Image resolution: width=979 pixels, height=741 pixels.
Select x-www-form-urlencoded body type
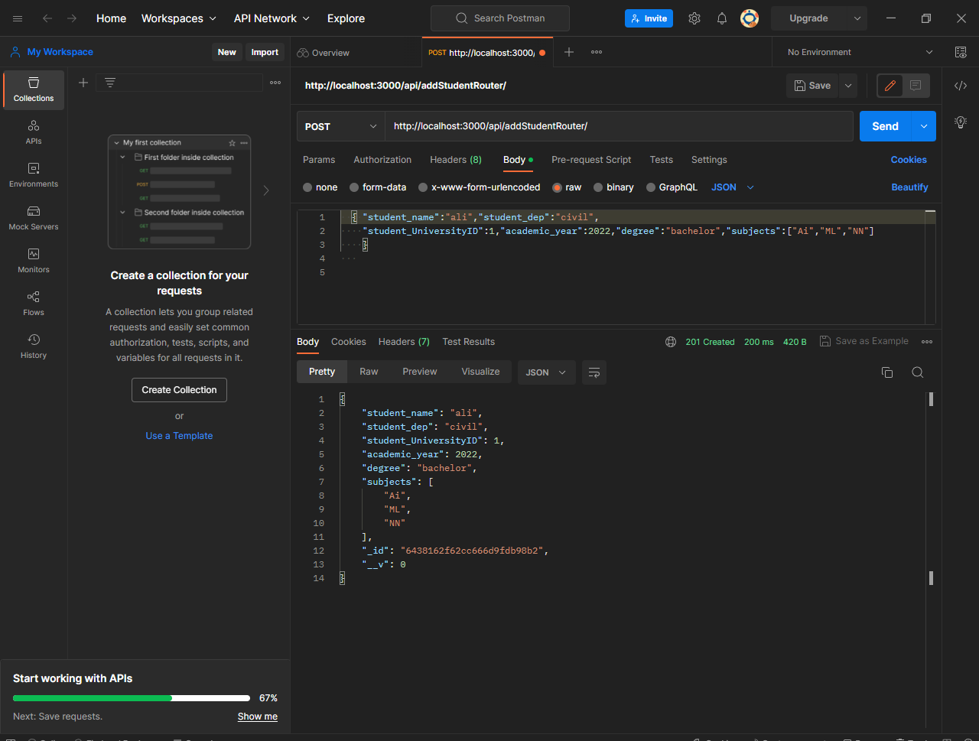point(480,187)
